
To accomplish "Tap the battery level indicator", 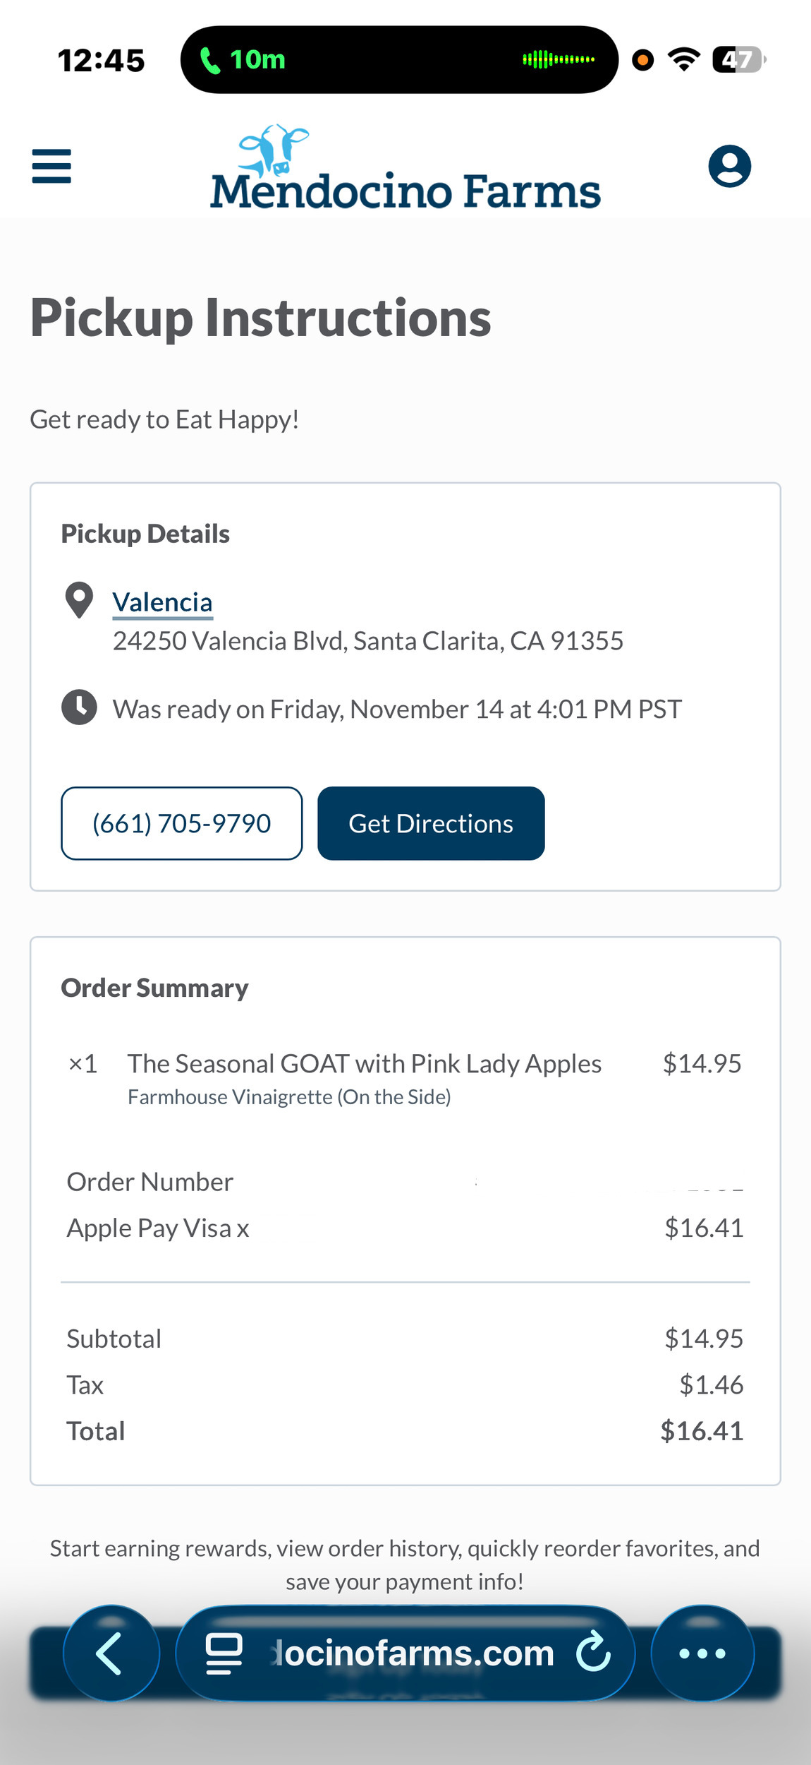I will click(x=738, y=60).
